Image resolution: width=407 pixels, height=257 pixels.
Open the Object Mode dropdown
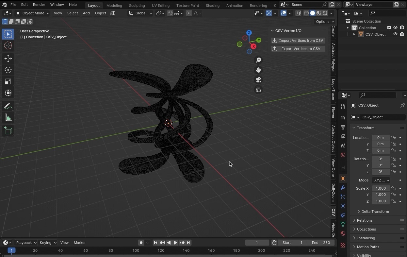(x=32, y=13)
